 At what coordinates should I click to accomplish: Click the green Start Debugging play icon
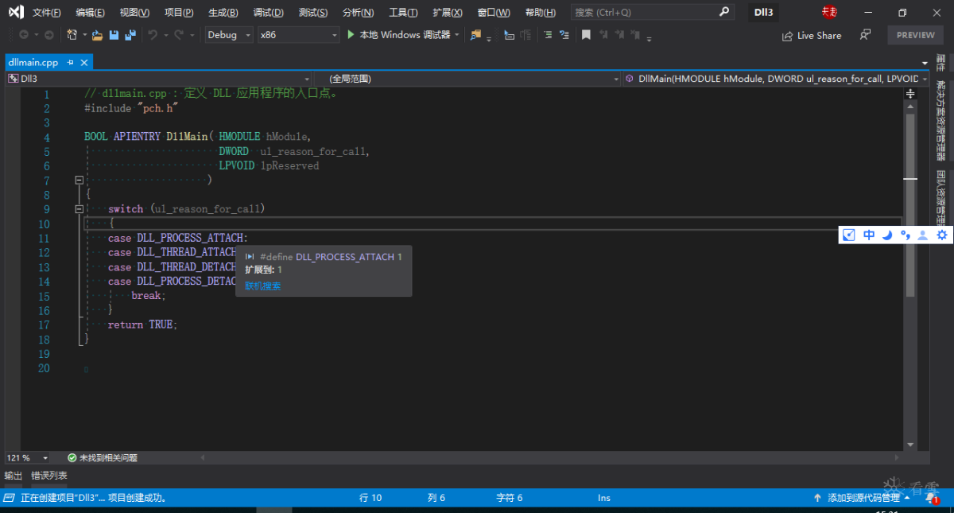coord(351,35)
